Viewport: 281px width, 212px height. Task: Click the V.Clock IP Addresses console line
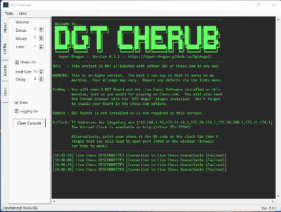pyautogui.click(x=163, y=122)
